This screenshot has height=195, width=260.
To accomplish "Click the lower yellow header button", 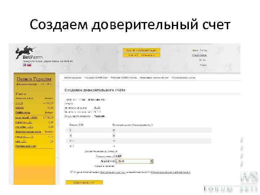I will click(x=142, y=55).
